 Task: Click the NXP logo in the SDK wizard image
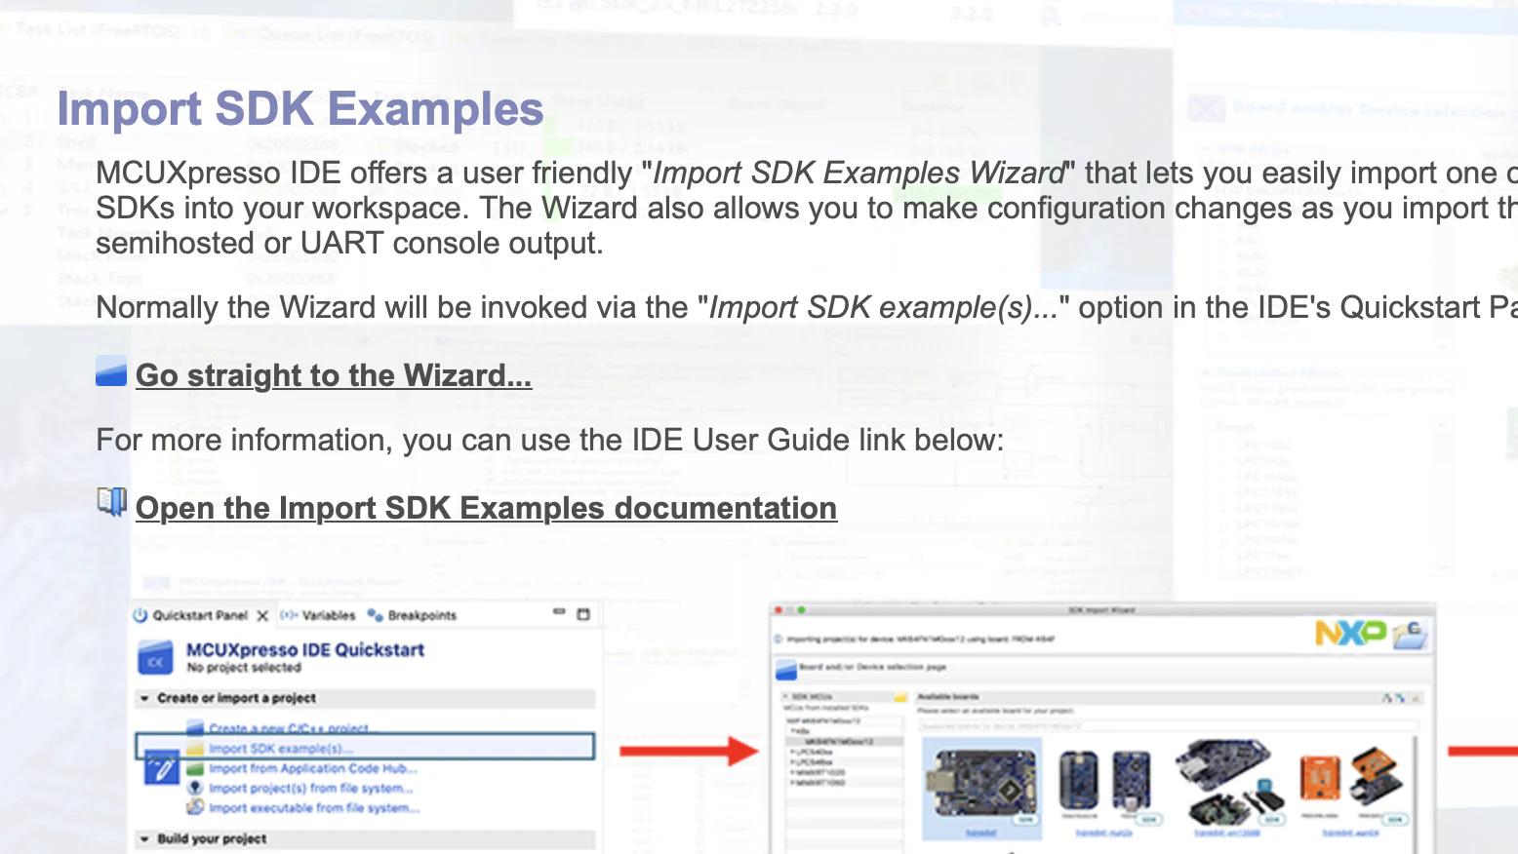1350,634
